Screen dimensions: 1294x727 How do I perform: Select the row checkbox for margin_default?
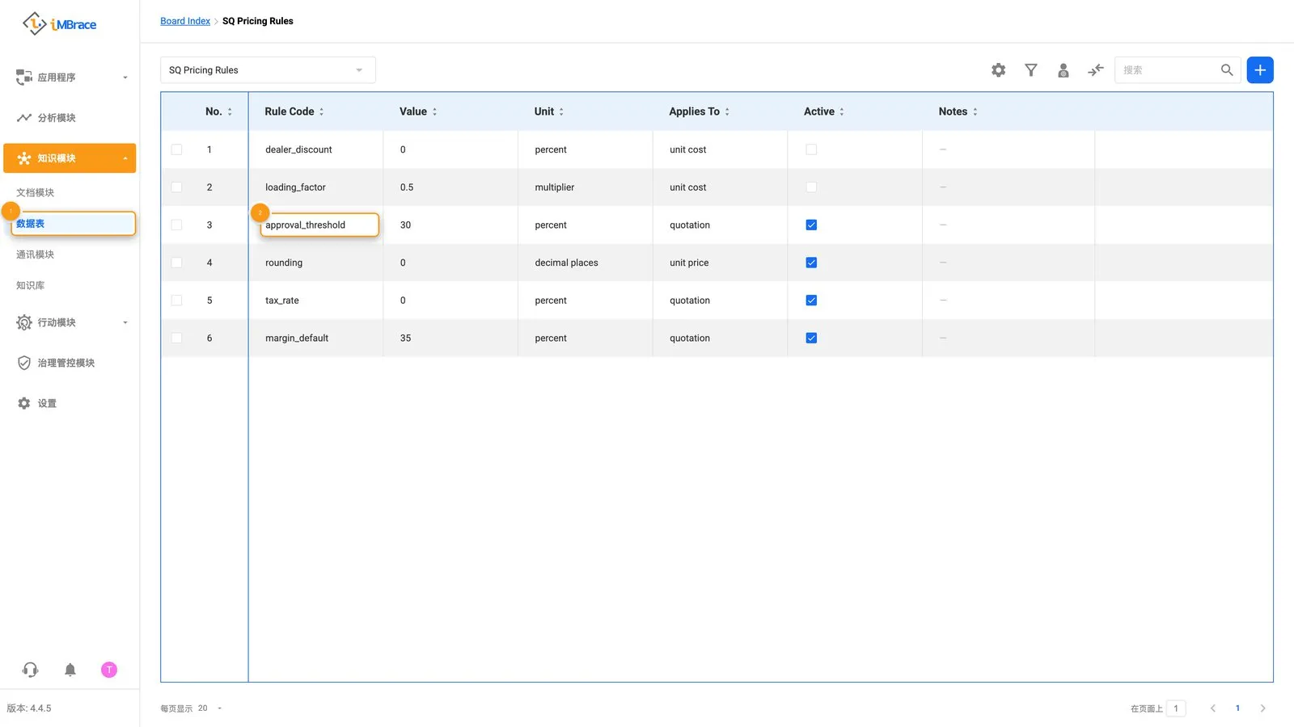tap(176, 338)
